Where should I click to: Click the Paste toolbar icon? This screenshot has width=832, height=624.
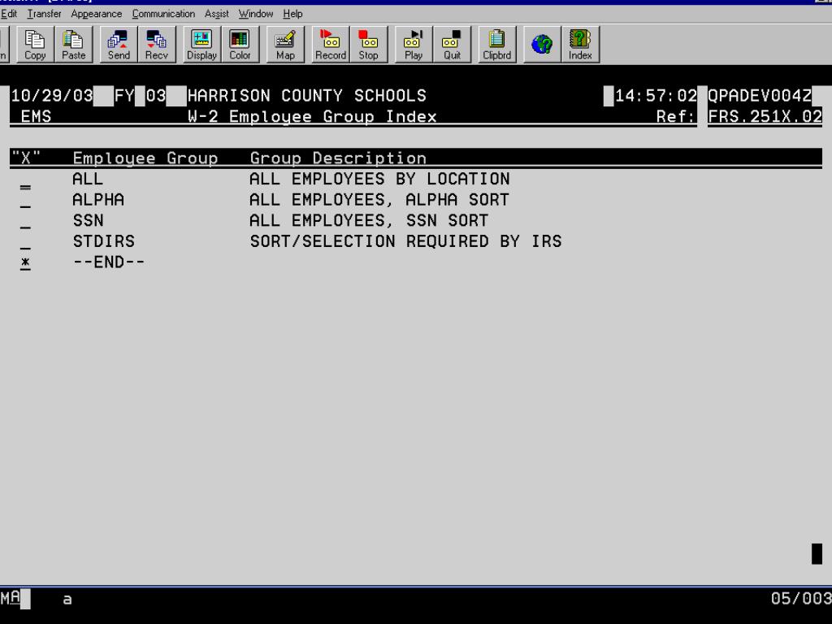pos(73,45)
